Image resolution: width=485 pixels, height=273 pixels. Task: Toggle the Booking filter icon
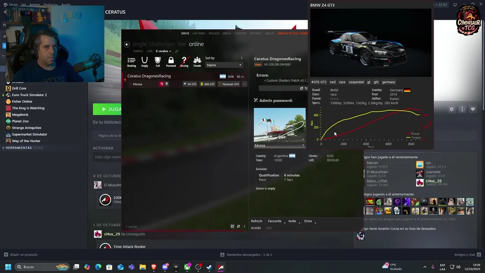131,62
